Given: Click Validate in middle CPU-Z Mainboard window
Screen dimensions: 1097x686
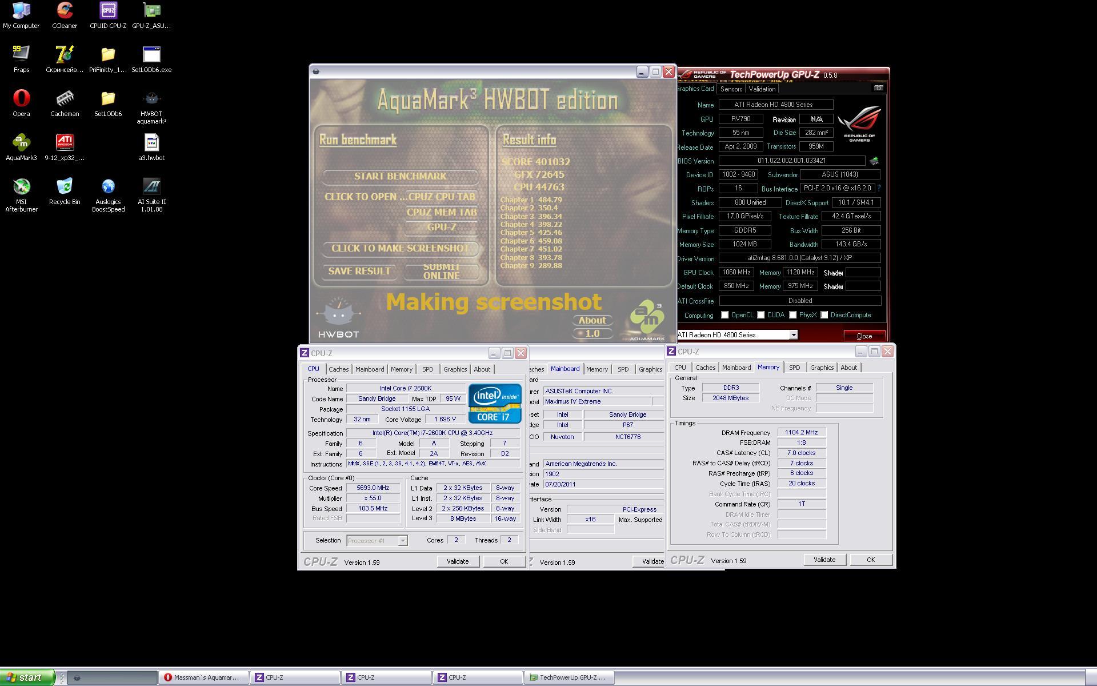Looking at the screenshot, I should point(649,561).
